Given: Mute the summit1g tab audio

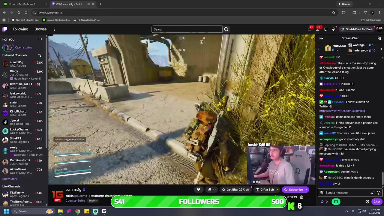Looking at the screenshot, I should tap(88, 4).
